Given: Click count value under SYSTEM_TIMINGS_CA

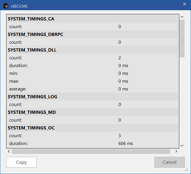Looking at the screenshot, I should 119,27.
